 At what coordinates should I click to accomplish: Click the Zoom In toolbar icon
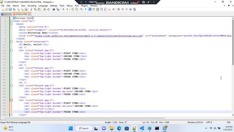coord(63,9)
